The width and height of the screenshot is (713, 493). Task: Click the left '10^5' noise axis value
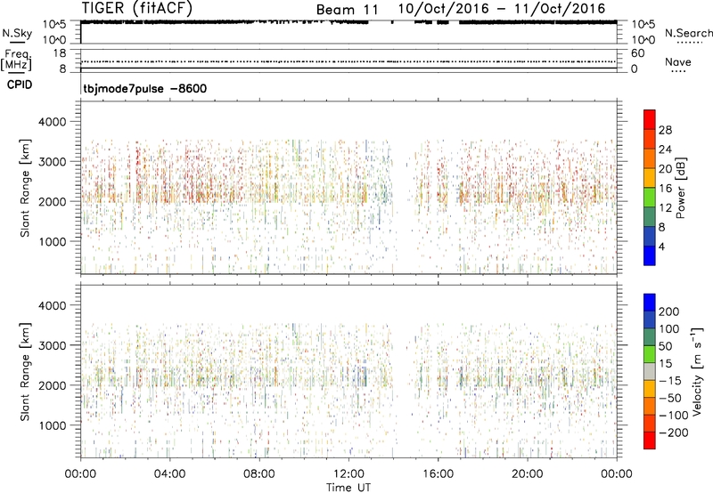[54, 25]
